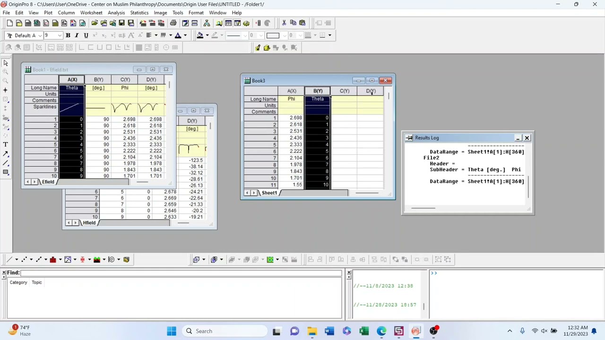Click the Box chart plot icon

pos(82,259)
